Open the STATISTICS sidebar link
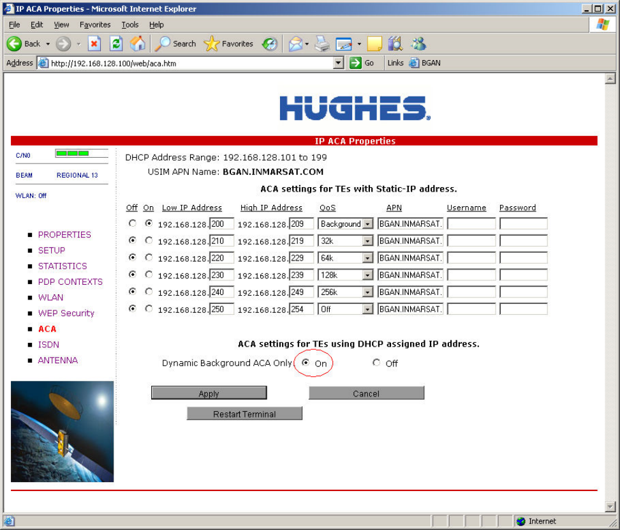 click(63, 266)
